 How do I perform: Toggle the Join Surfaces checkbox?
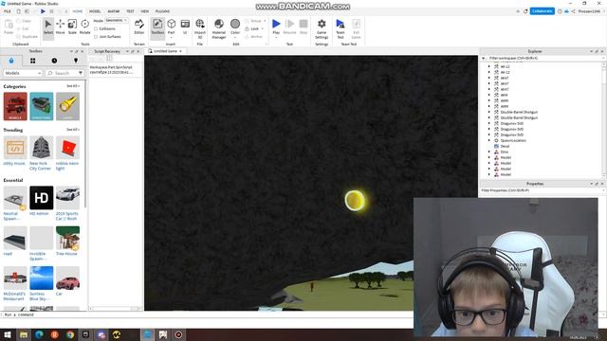point(96,37)
